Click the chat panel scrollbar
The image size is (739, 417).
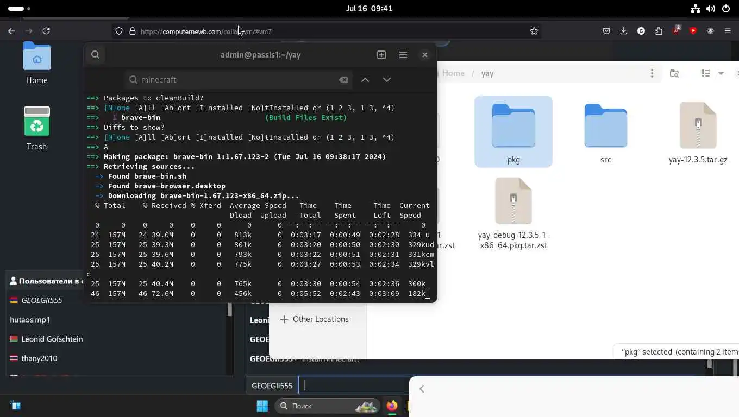pyautogui.click(x=709, y=365)
